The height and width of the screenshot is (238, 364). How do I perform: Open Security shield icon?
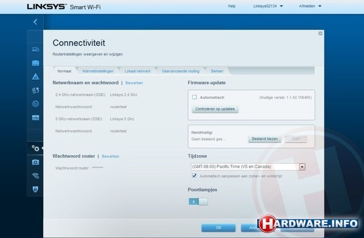[36, 189]
